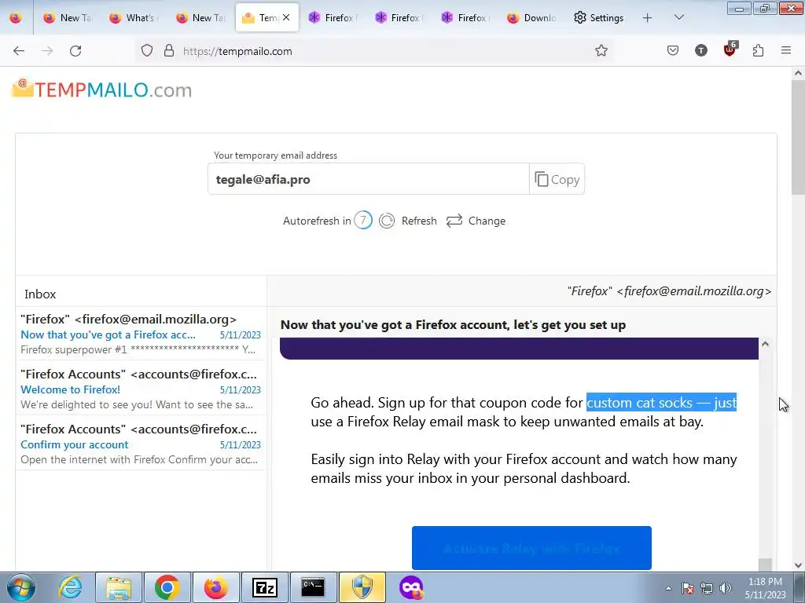Switch to the Download tab

(531, 17)
